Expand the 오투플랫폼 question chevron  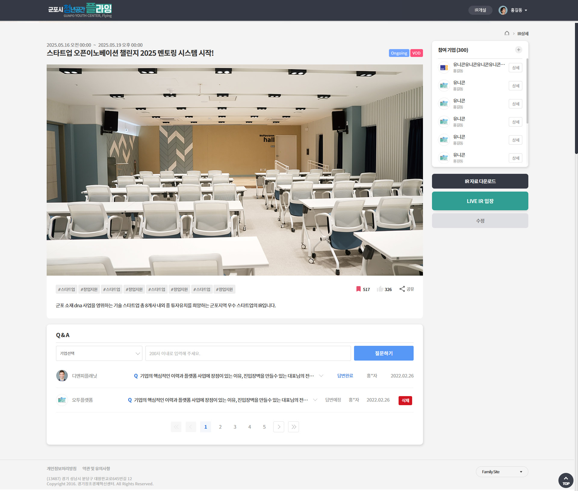click(315, 400)
